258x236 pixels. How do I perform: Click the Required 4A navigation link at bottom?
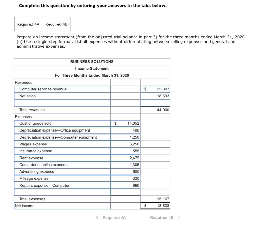coord(114,217)
